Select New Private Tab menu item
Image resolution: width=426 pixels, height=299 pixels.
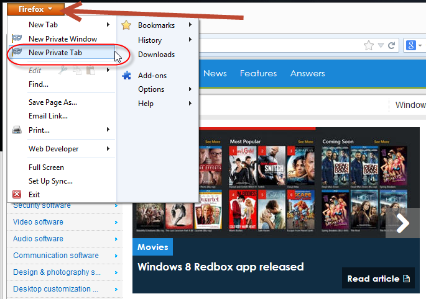coord(55,53)
